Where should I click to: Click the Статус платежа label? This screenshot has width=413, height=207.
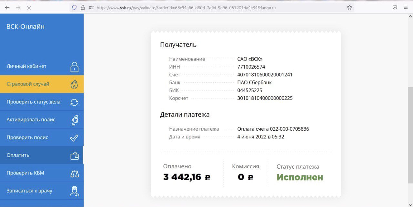tap(298, 167)
